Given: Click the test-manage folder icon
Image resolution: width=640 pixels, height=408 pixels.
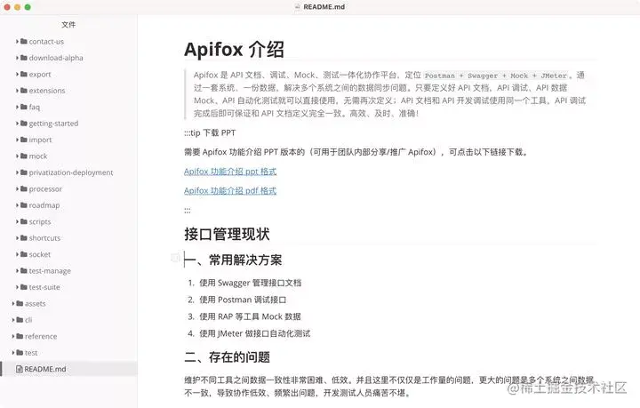Looking at the screenshot, I should click(24, 270).
